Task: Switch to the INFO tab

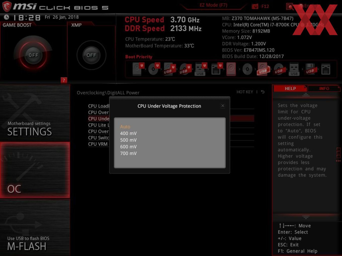Action: (324, 89)
